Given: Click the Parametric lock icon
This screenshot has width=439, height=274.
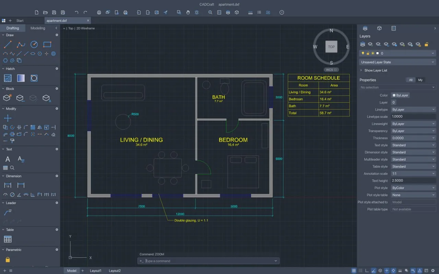Looking at the screenshot, I should pyautogui.click(x=8, y=259).
